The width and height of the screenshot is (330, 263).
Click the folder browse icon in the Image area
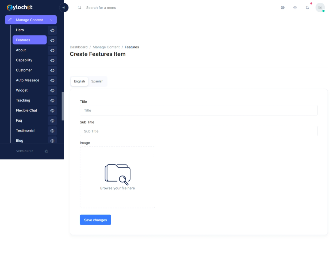coord(118,174)
